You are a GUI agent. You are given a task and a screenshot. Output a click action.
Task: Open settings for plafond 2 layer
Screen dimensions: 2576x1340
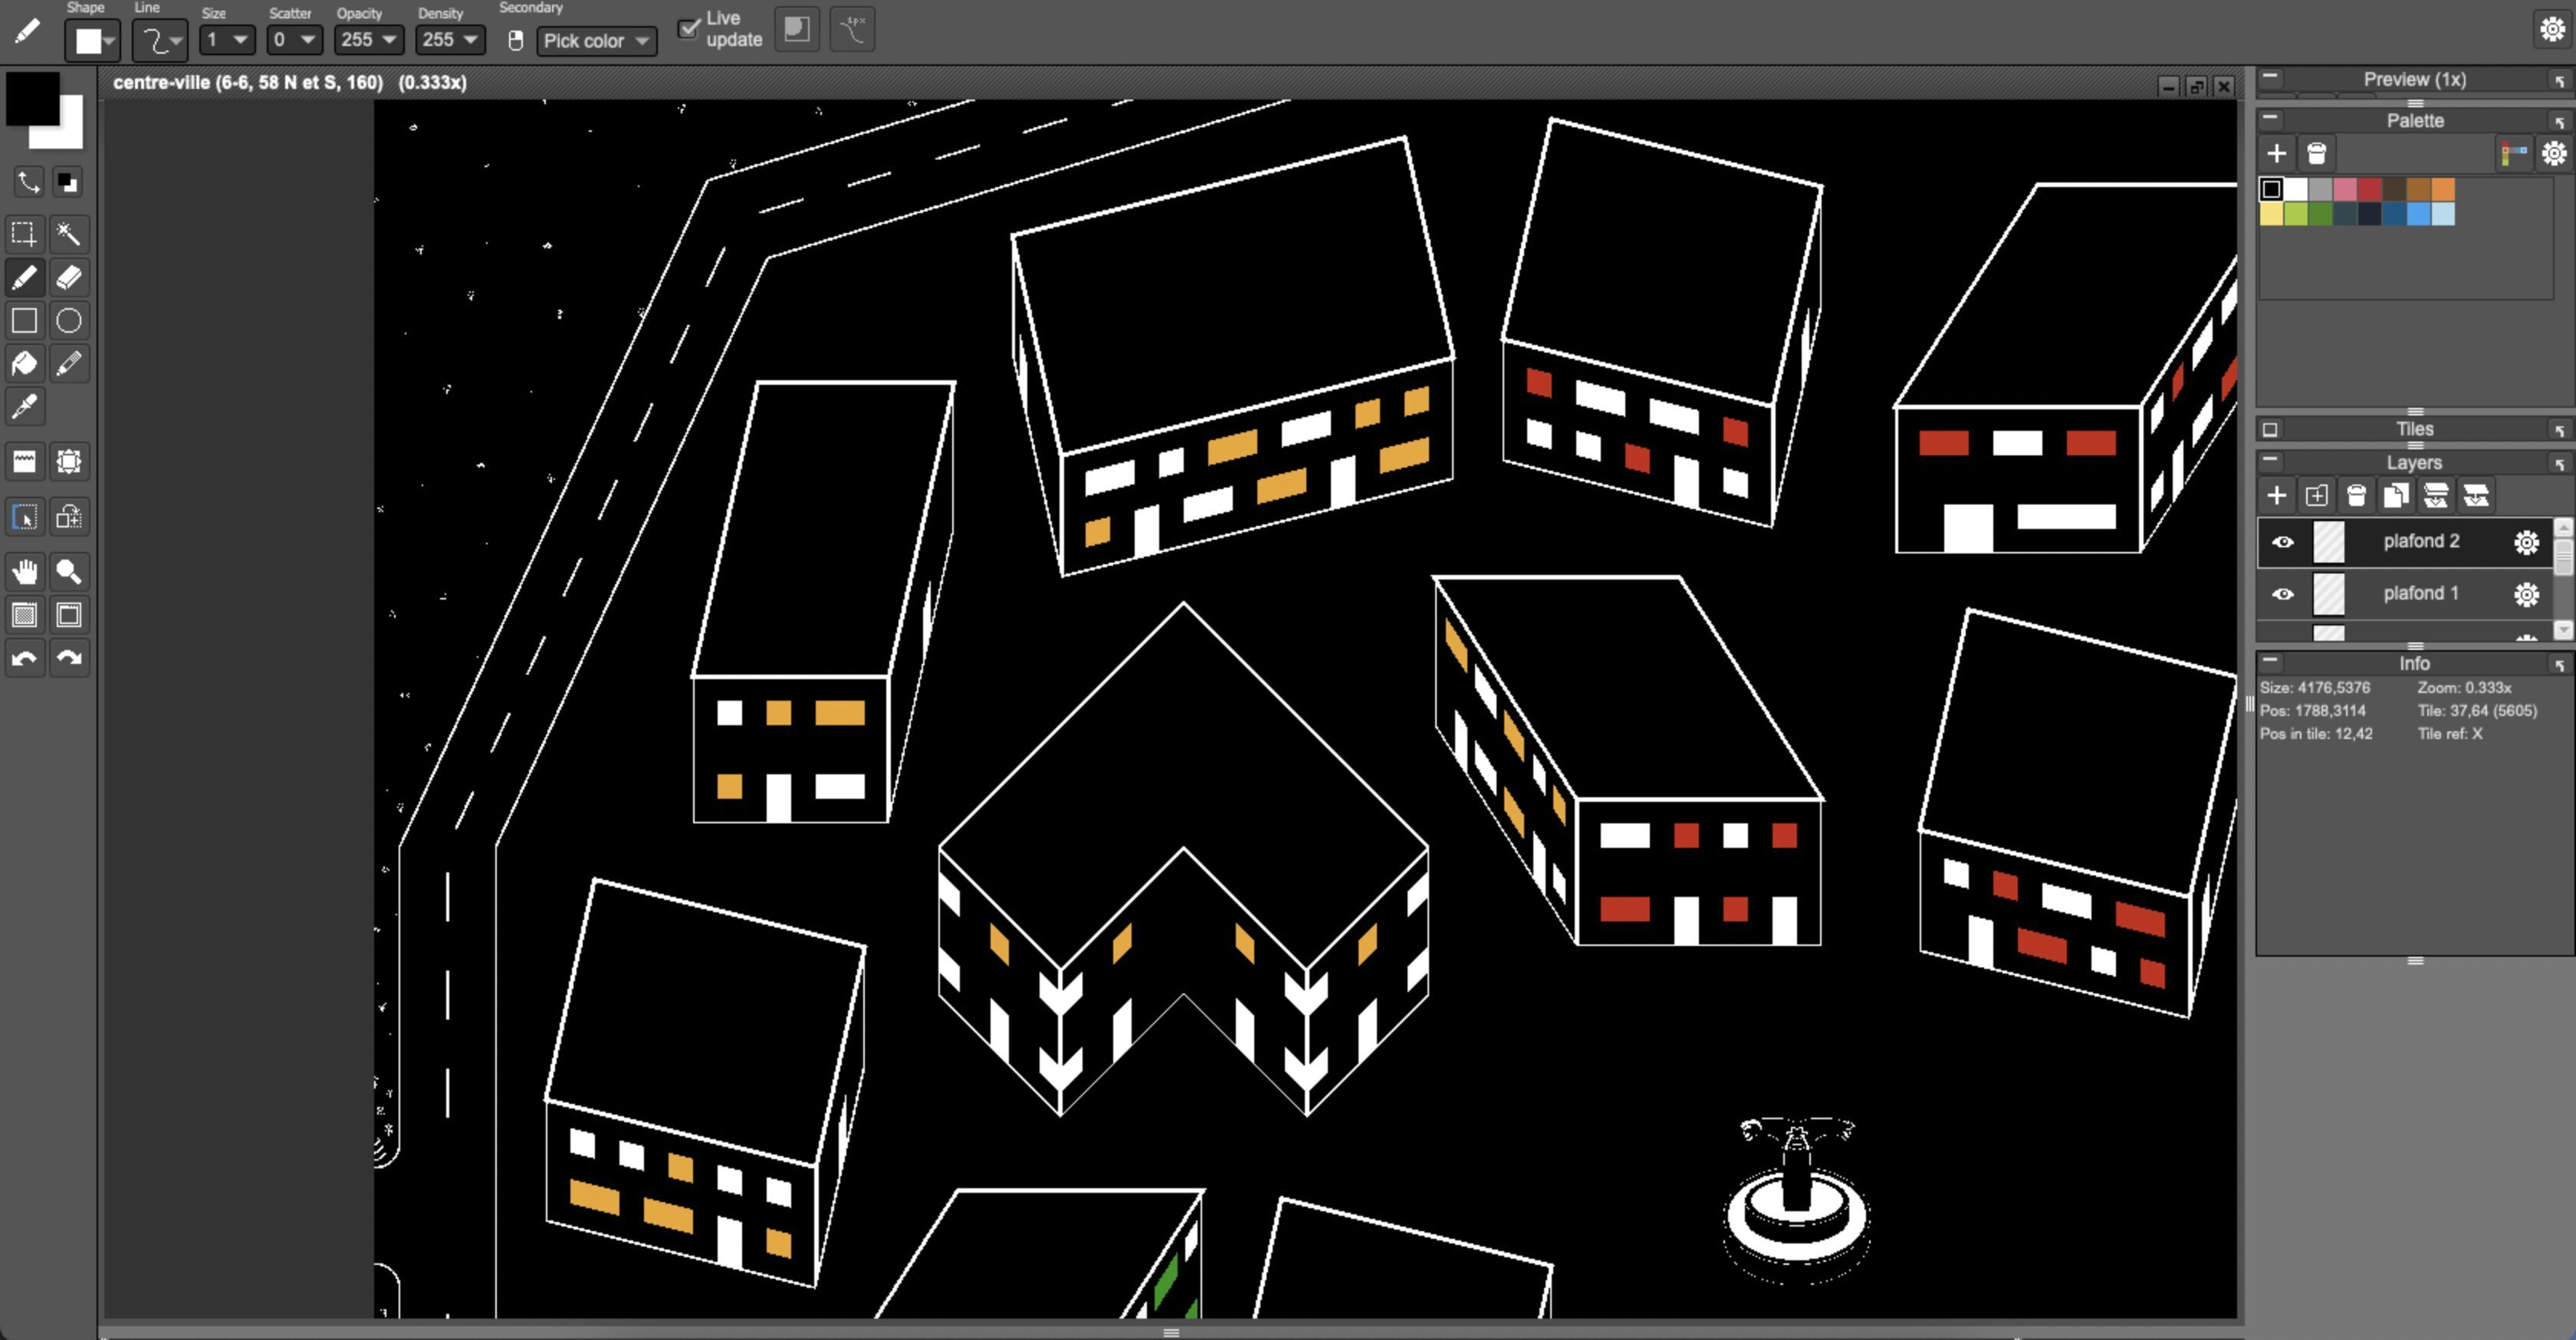(2527, 542)
